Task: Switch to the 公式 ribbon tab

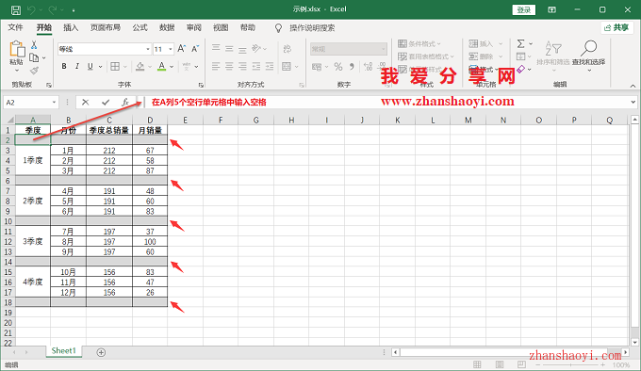Action: pos(140,27)
